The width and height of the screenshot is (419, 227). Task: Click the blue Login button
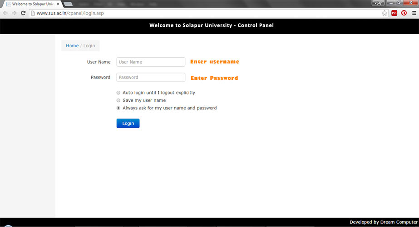tap(128, 123)
